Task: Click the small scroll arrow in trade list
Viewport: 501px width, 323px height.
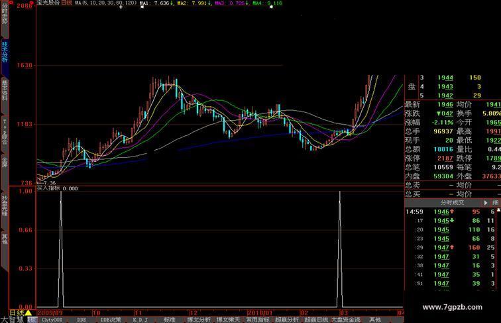Action: click(499, 210)
